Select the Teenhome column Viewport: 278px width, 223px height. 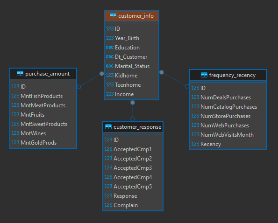132,85
